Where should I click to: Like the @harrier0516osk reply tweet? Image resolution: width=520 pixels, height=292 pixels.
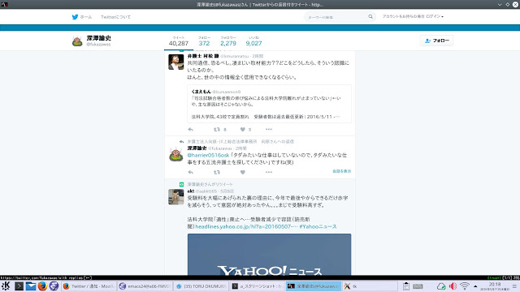click(243, 172)
